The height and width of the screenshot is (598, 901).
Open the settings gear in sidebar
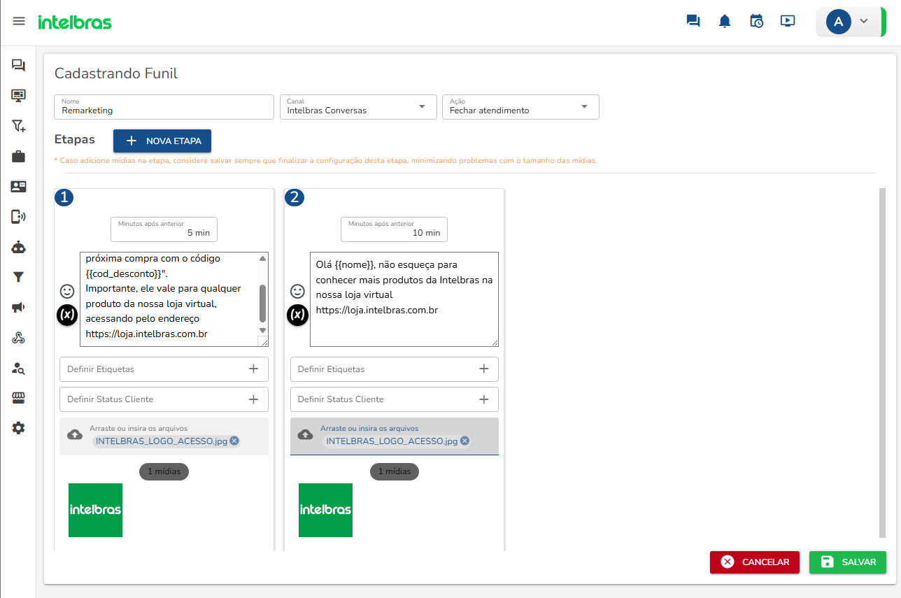coord(18,428)
